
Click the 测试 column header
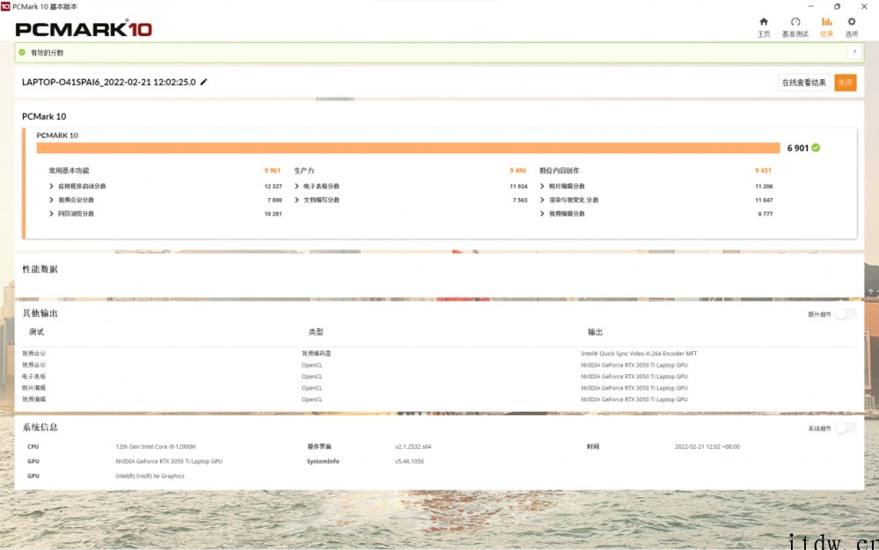pos(36,332)
